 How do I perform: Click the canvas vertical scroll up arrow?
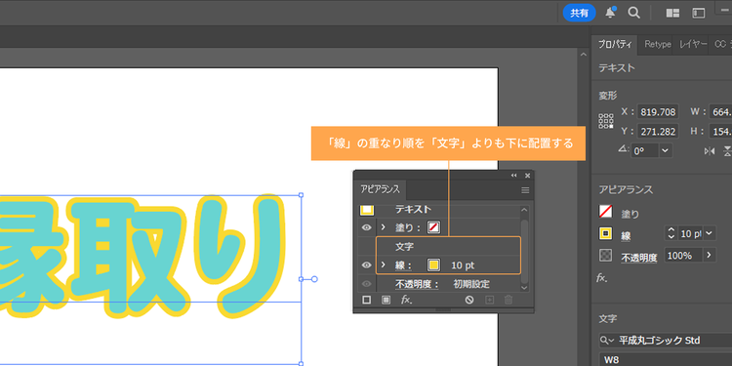tap(583, 55)
